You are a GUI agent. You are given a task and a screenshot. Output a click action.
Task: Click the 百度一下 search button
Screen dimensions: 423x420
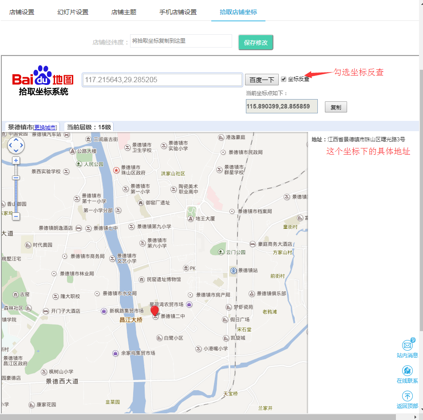[261, 80]
